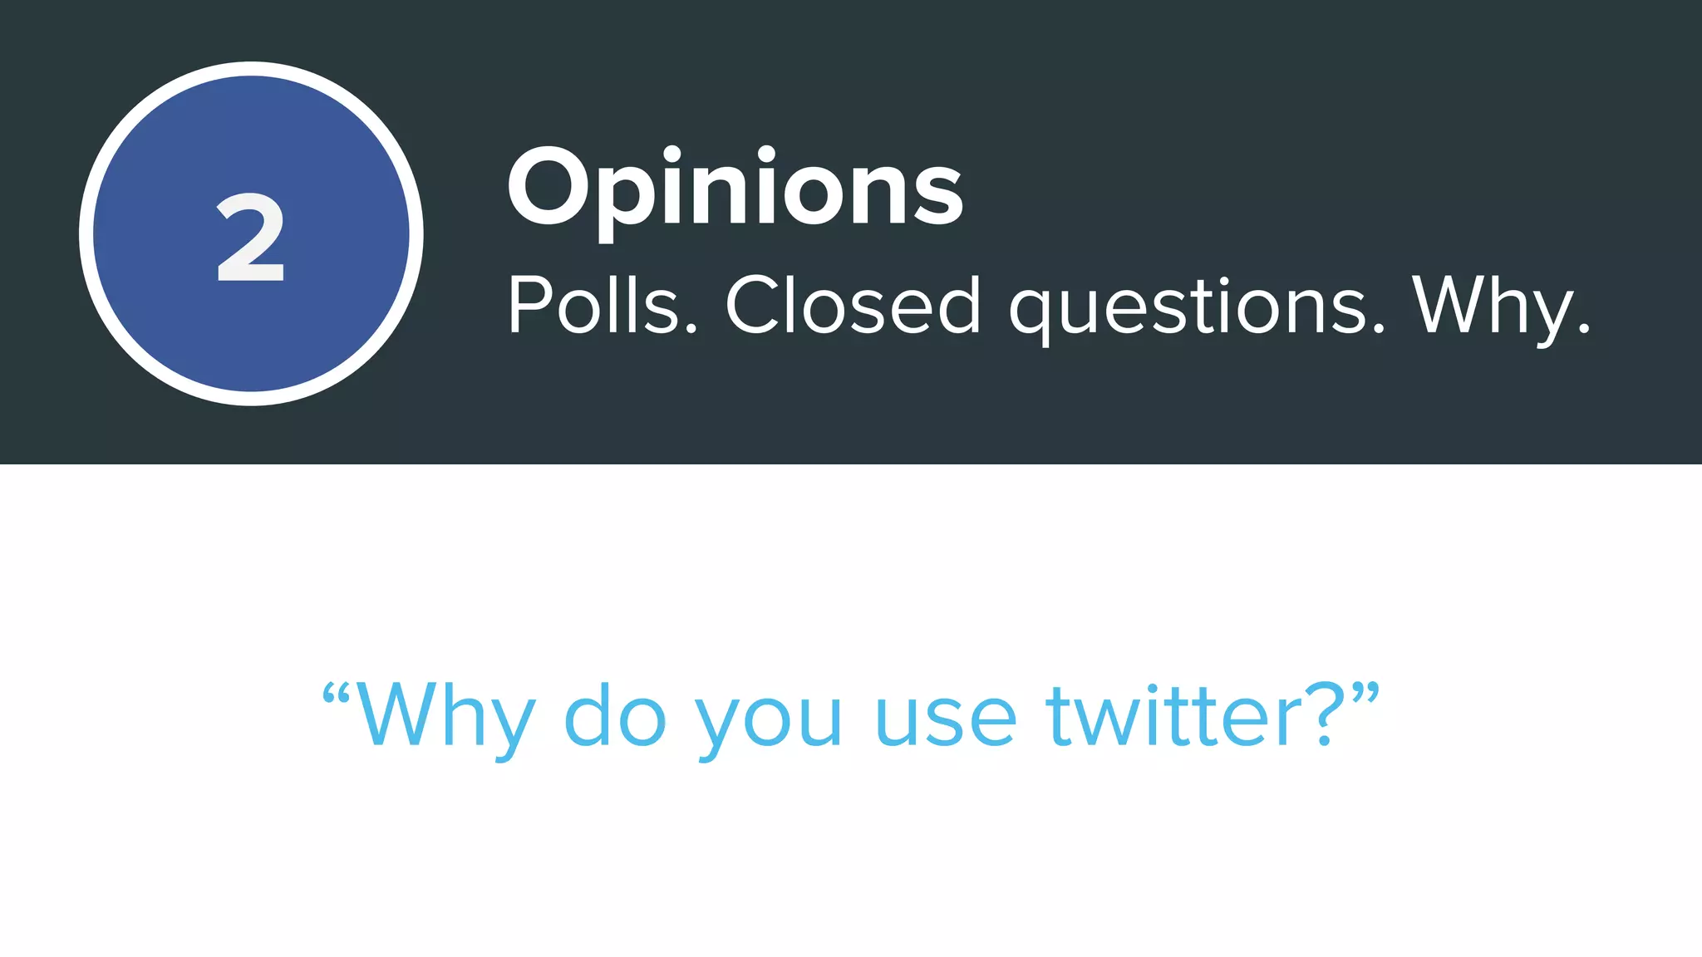Click the word "questions." in the subtitle
Viewport: 1702px width, 957px height.
(x=1197, y=307)
